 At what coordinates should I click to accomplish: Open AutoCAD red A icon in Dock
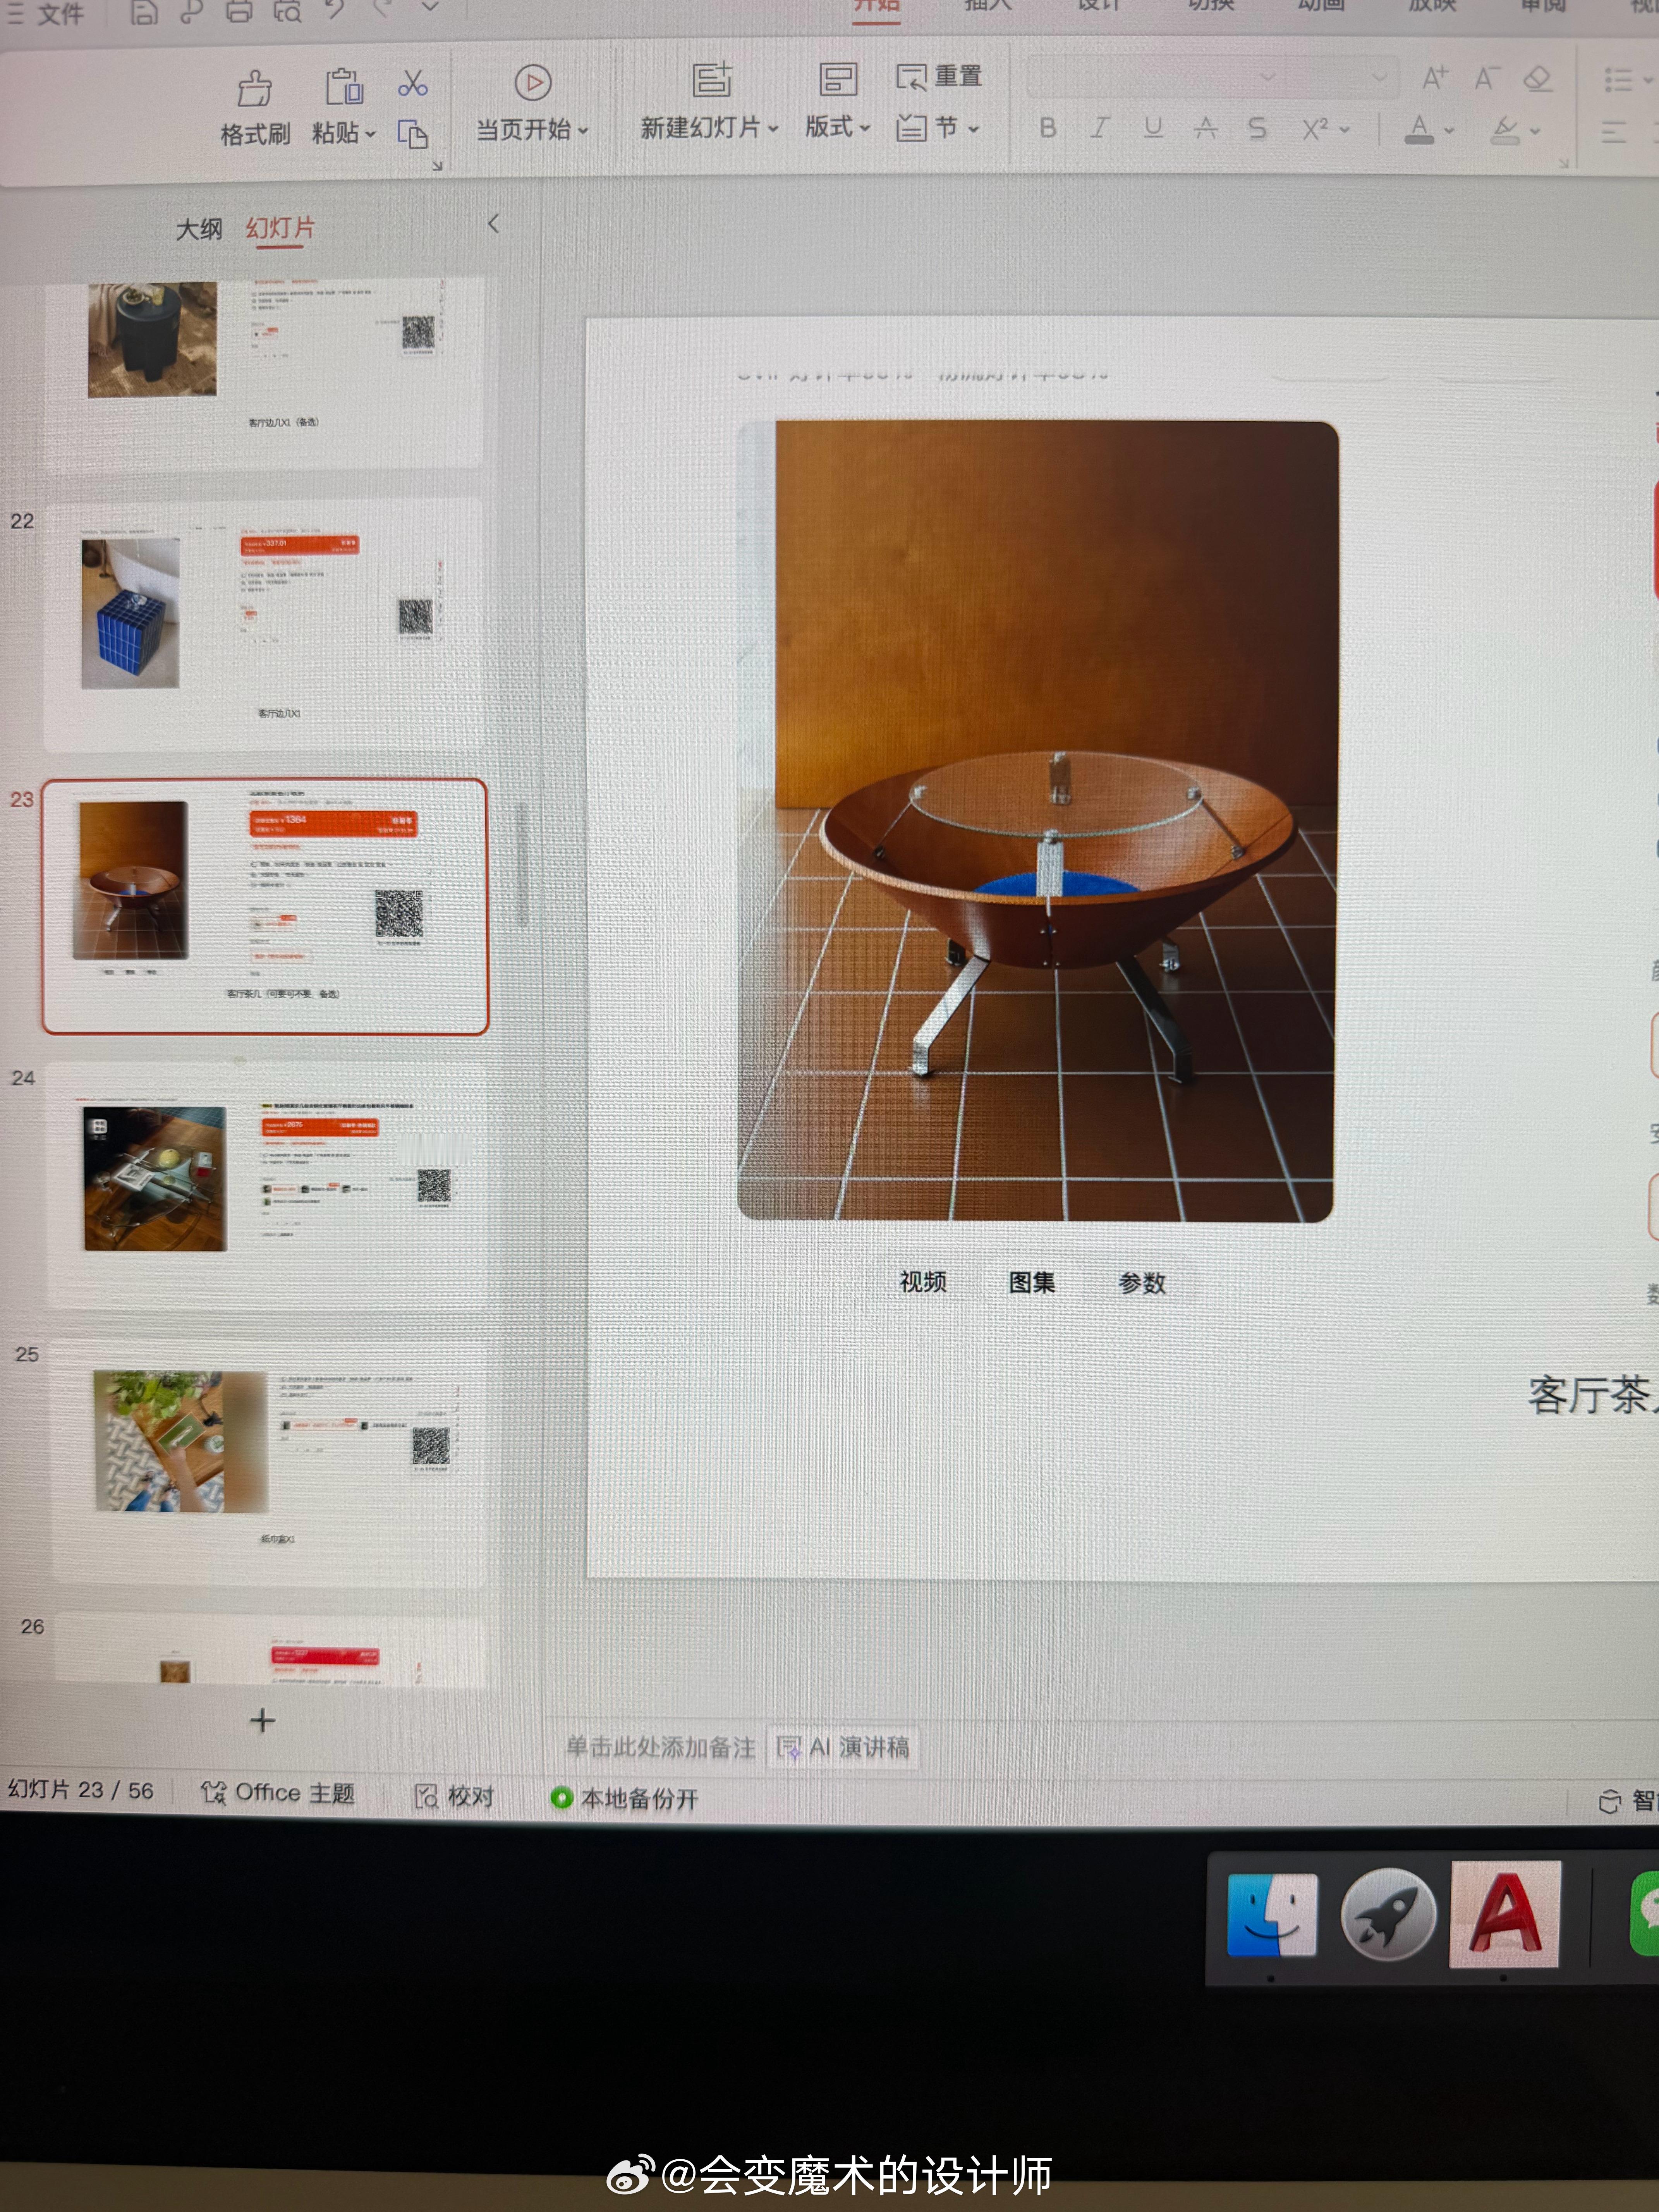pos(1505,1914)
